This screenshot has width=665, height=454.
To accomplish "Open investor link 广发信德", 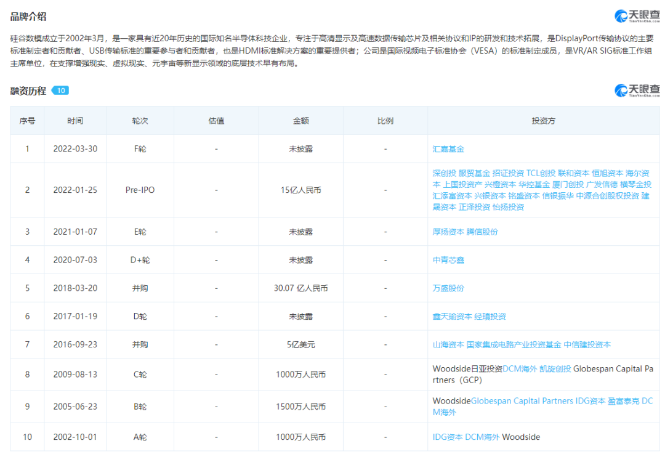I will (602, 185).
